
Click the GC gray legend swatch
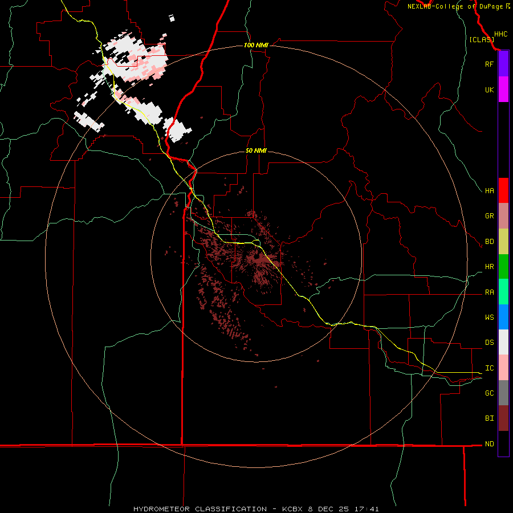[503, 393]
